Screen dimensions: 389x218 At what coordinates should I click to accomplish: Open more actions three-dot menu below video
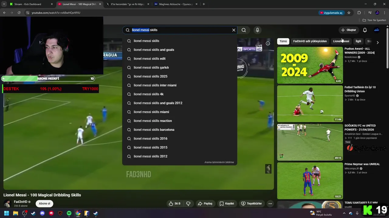(270, 203)
